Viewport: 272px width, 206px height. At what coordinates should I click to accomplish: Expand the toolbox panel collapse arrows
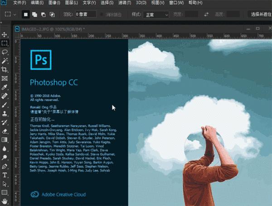(x=1, y=23)
